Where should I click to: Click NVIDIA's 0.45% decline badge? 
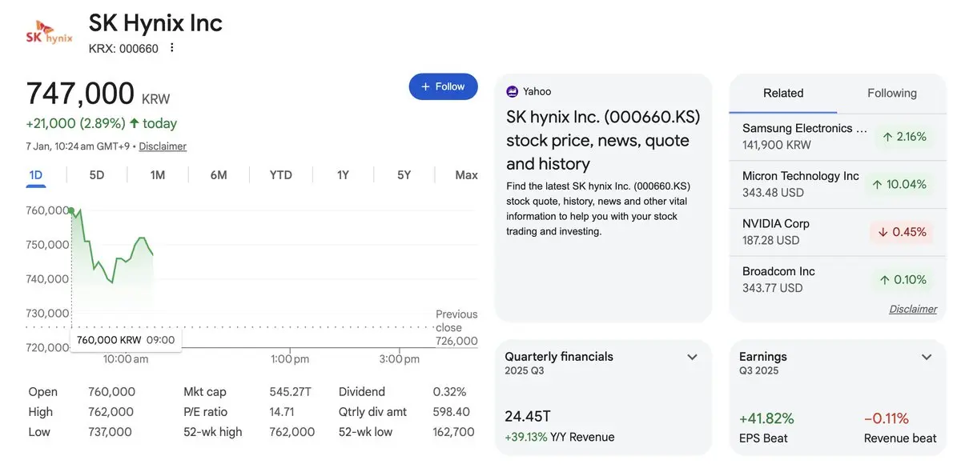point(903,232)
